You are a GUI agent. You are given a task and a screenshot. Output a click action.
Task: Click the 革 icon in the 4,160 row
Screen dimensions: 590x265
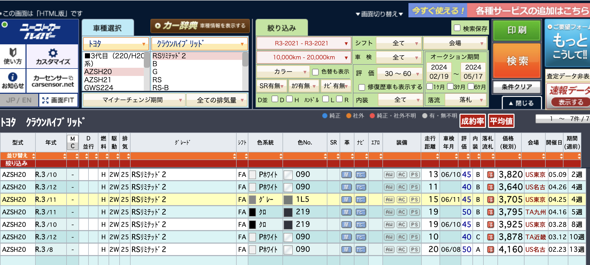pos(346,249)
